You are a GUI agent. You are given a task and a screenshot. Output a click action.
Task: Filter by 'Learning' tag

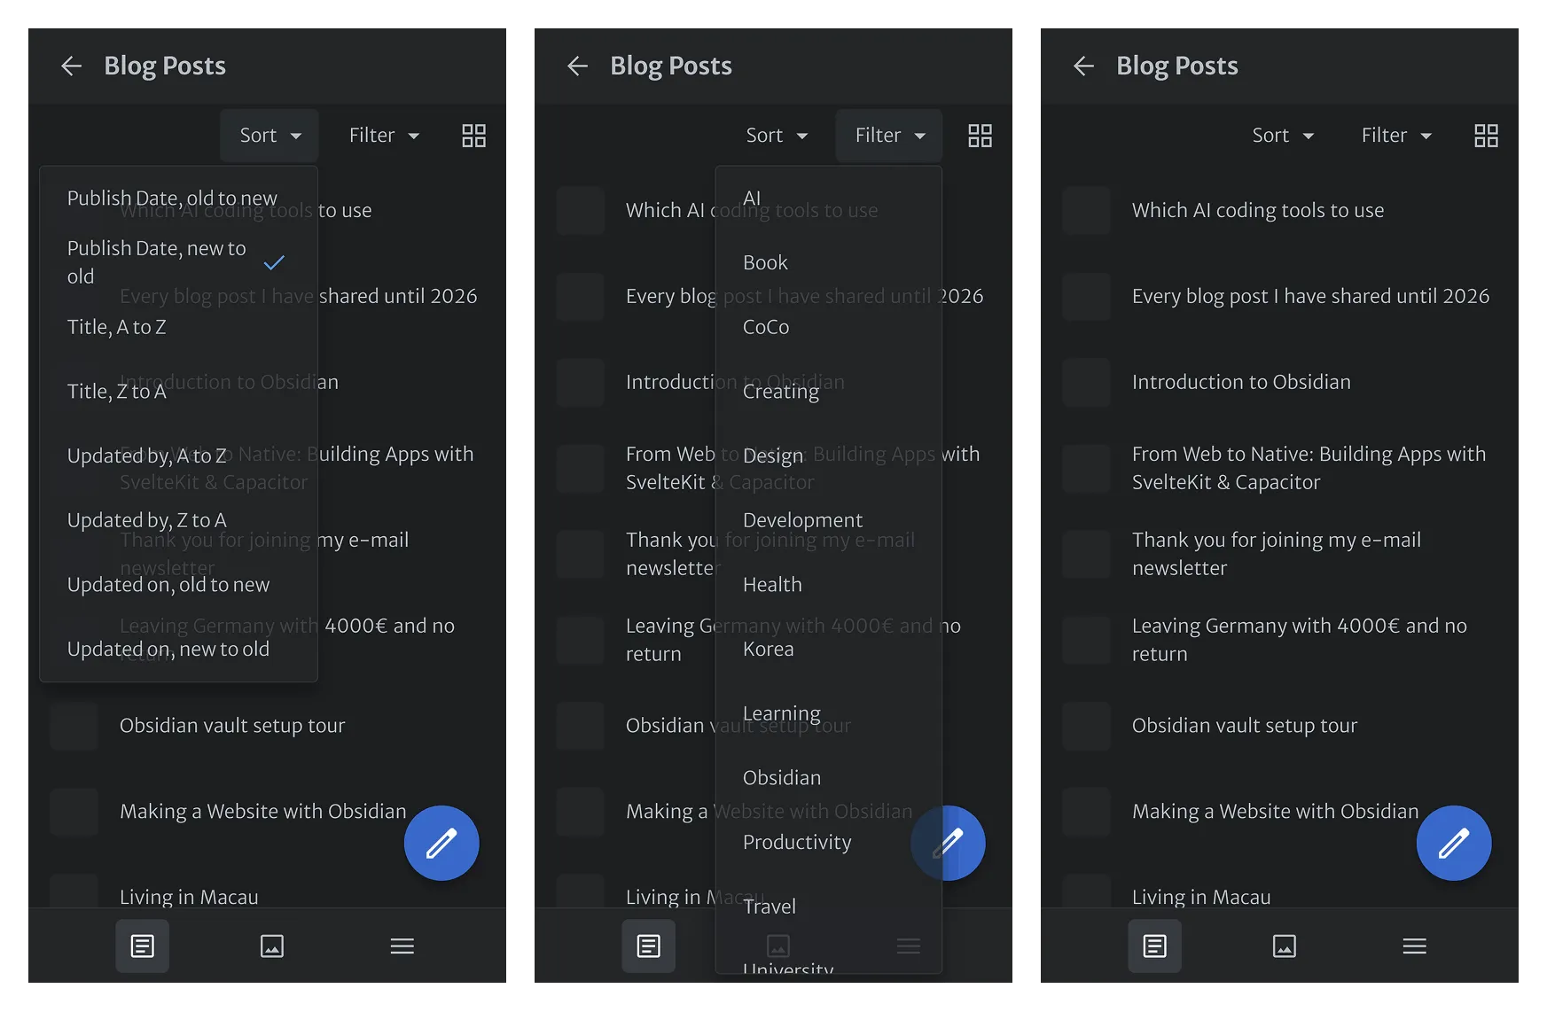[x=829, y=713]
